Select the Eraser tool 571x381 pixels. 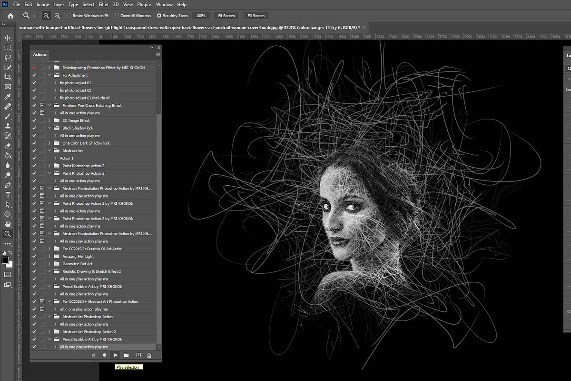pos(8,146)
